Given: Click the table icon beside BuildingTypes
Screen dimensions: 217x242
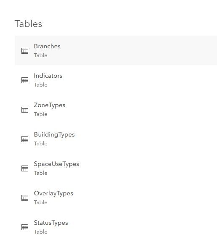Looking at the screenshot, I should tap(25, 139).
